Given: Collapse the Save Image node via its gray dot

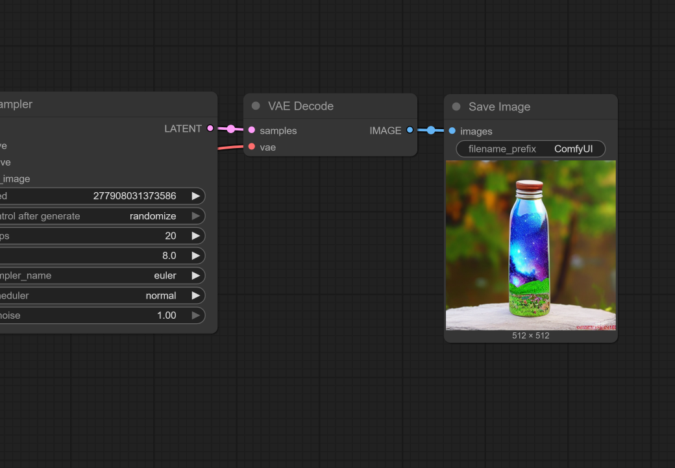Looking at the screenshot, I should pos(456,106).
